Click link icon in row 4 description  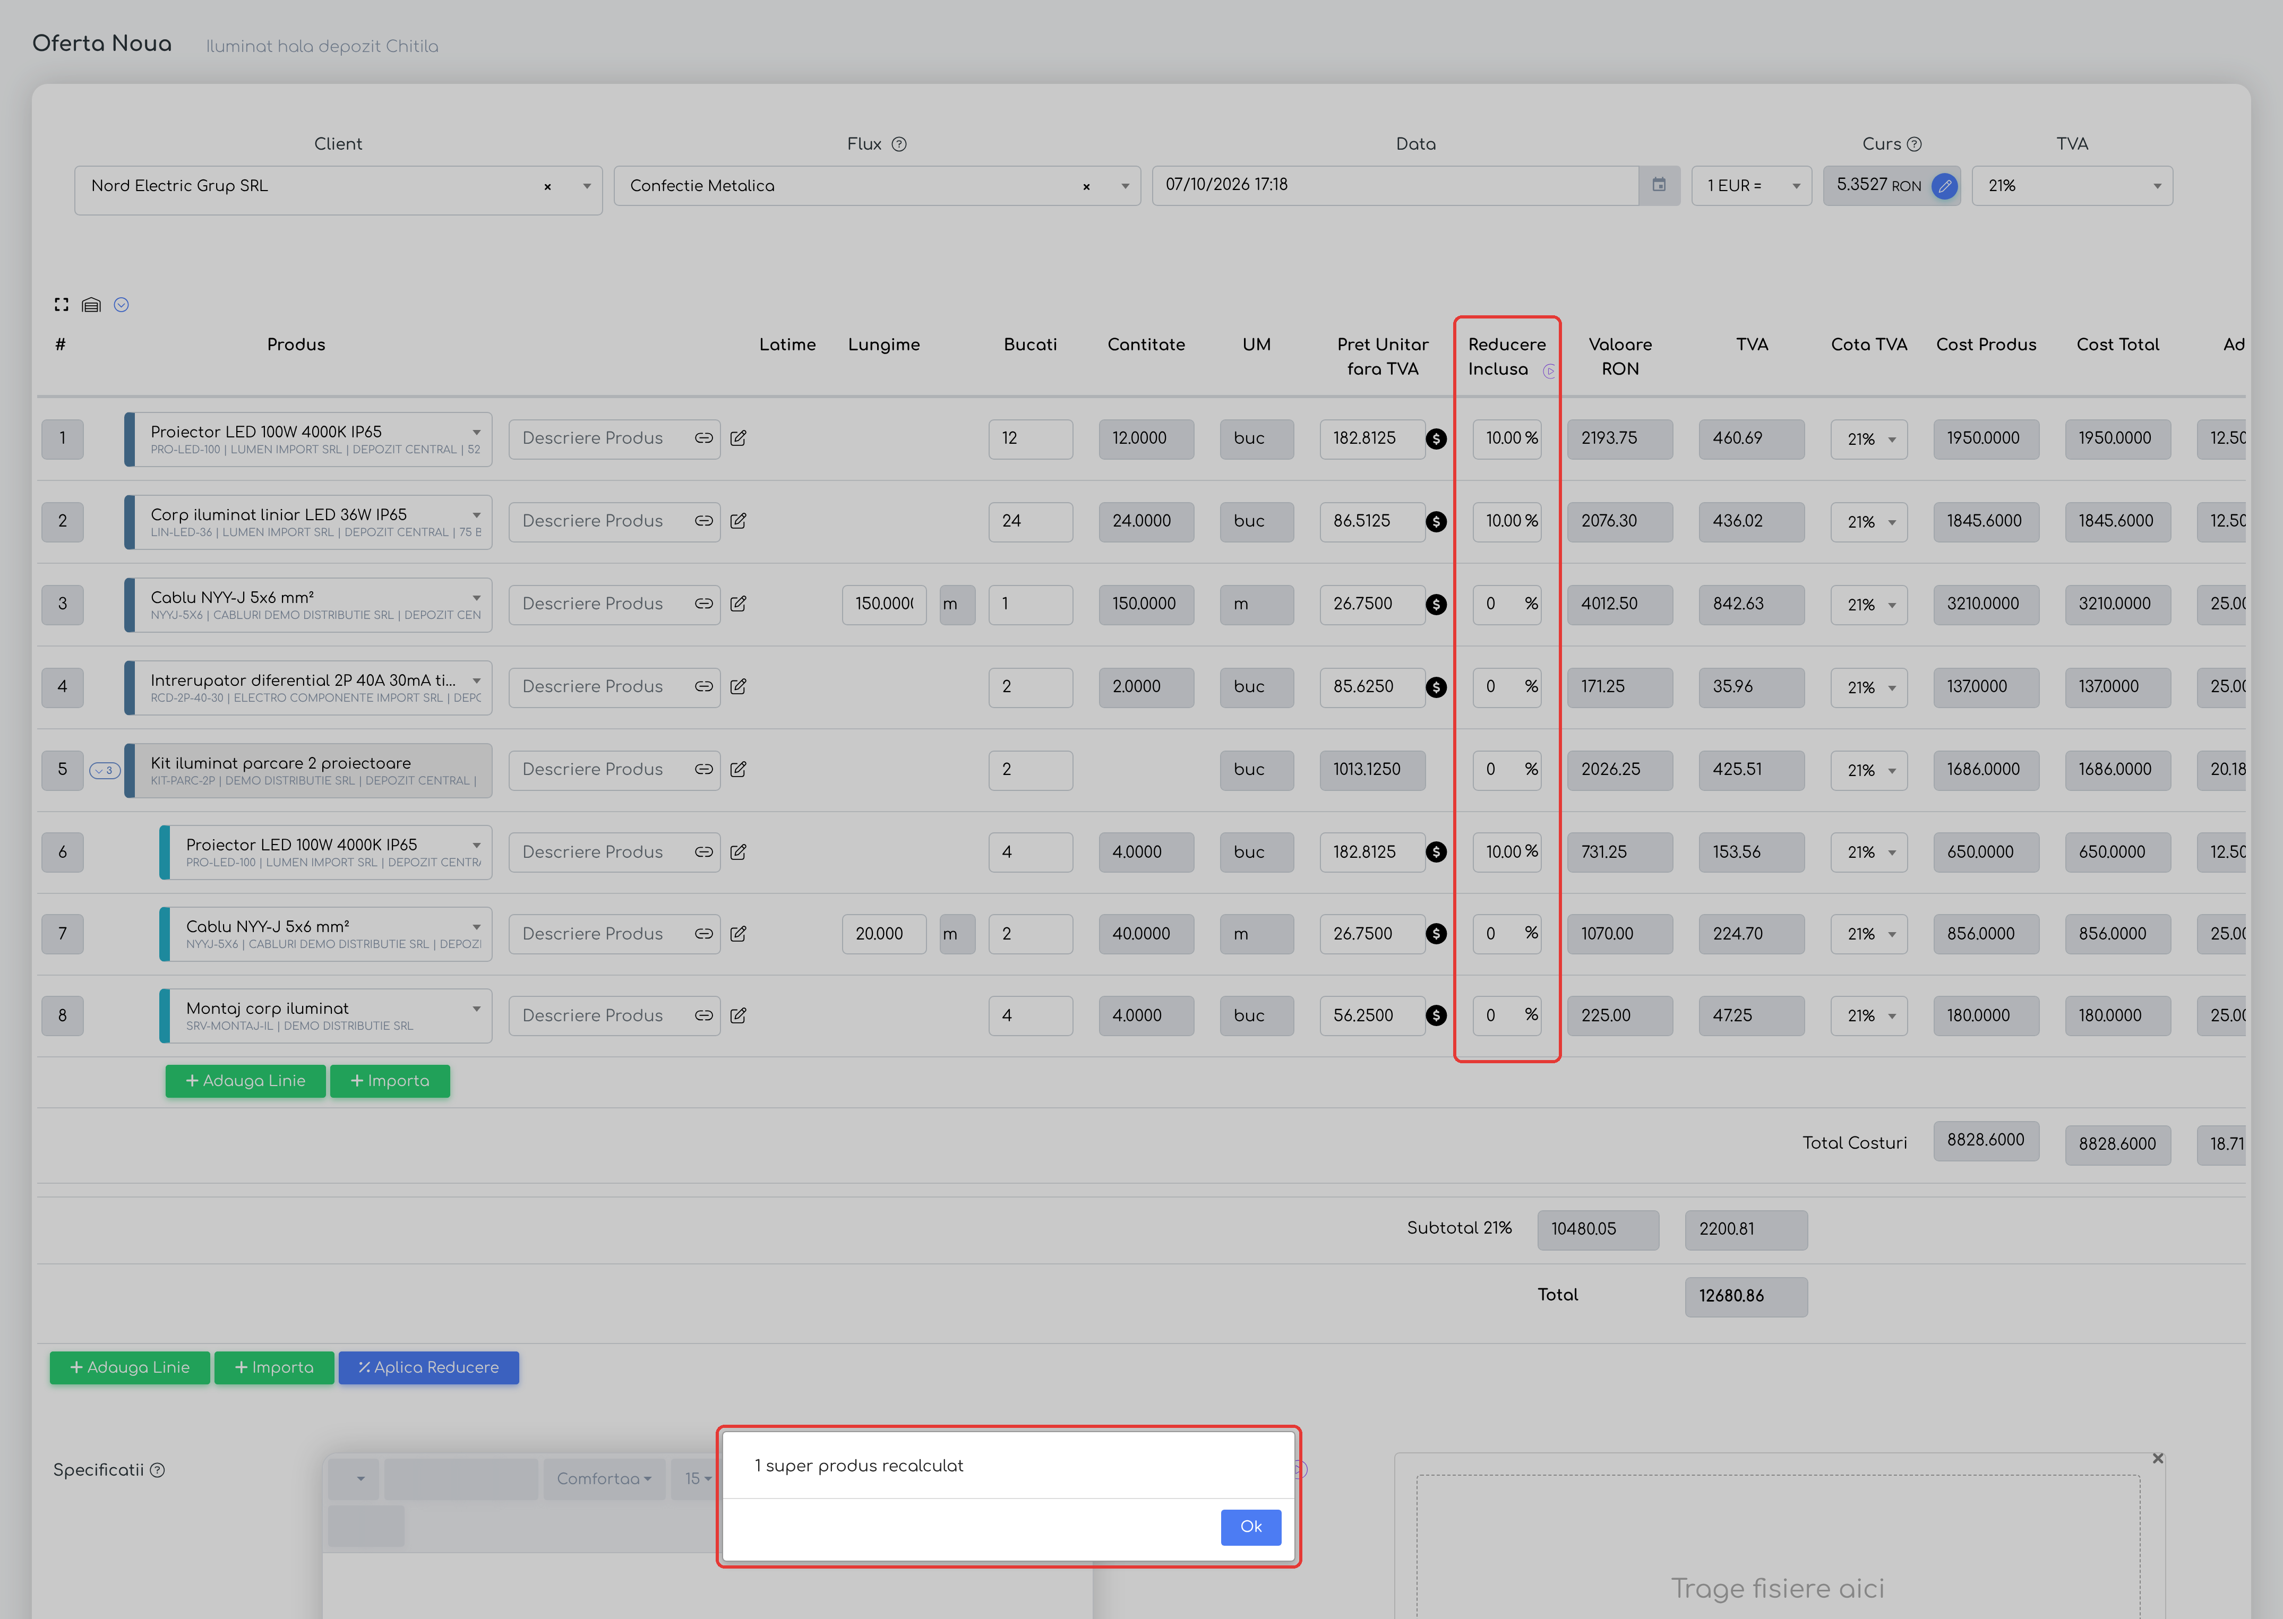(x=704, y=687)
